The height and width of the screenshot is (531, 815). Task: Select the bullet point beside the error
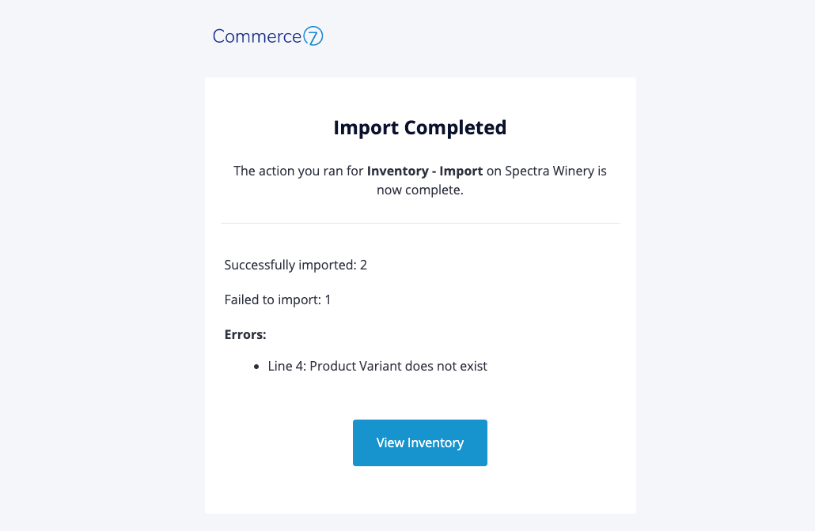tap(256, 366)
